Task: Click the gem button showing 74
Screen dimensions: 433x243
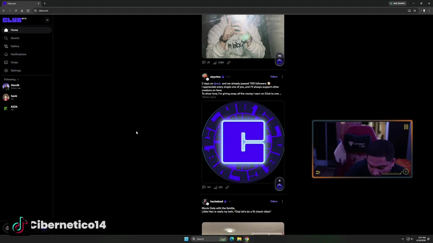Action: point(279,59)
